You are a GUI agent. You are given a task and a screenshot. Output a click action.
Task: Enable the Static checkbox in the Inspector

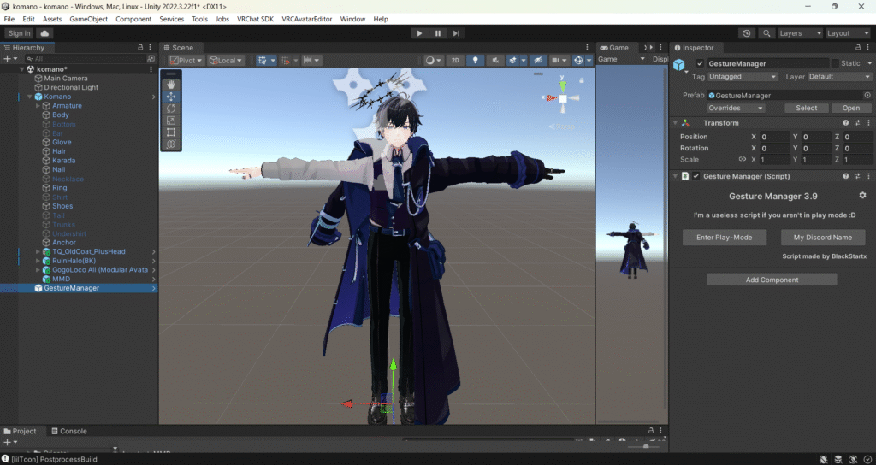coord(836,64)
